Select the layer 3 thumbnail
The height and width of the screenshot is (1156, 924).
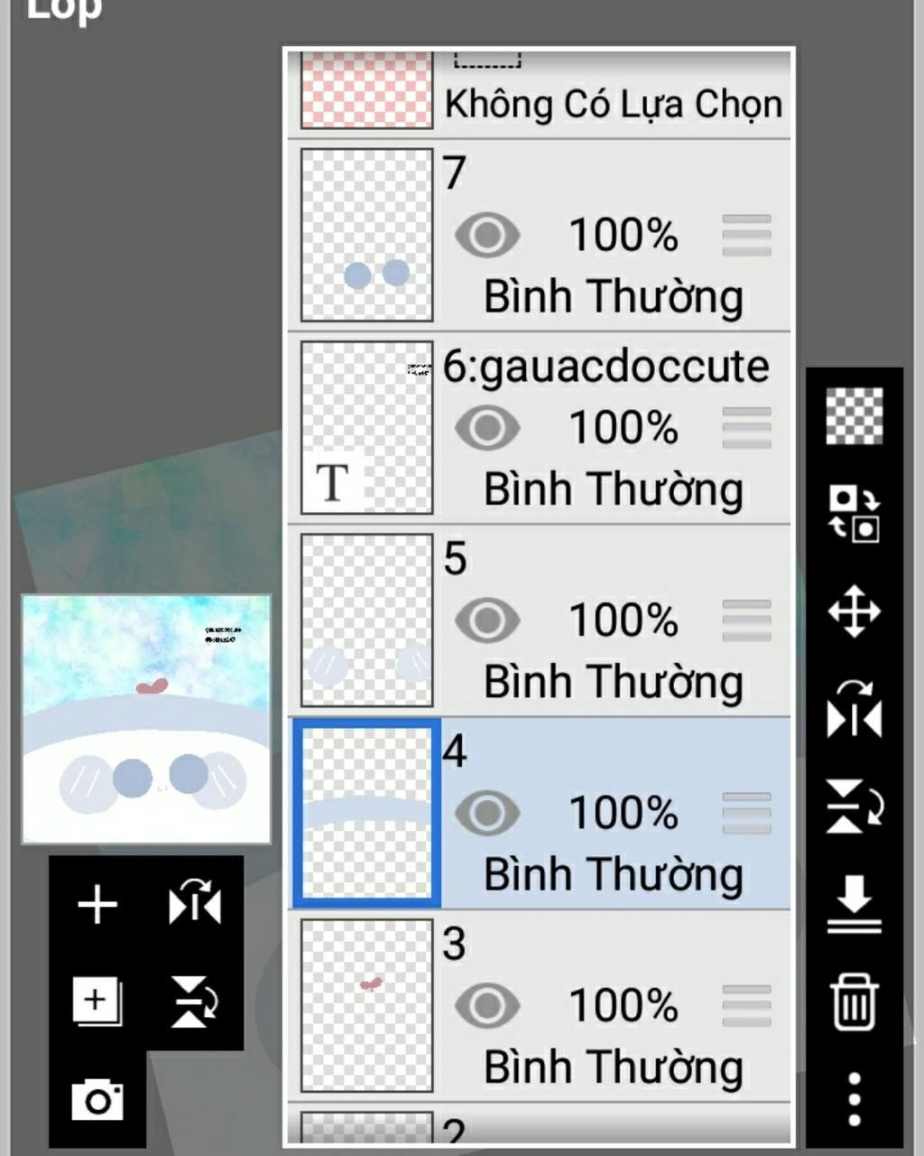tap(366, 1006)
